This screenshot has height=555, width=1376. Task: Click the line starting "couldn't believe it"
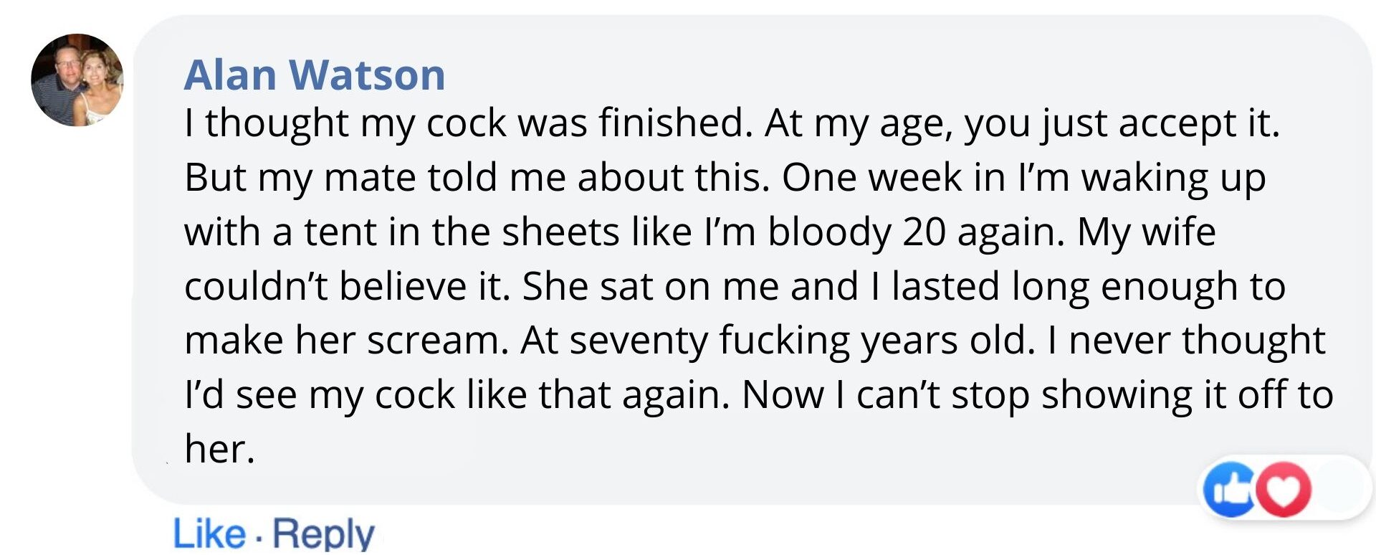pos(735,287)
